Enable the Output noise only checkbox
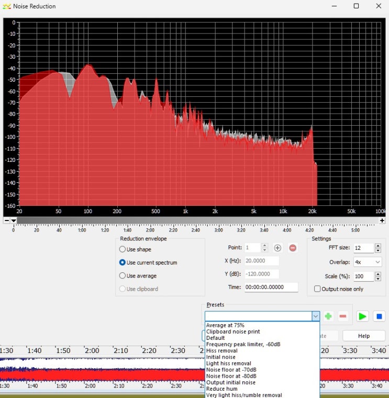389x398 pixels. point(317,289)
